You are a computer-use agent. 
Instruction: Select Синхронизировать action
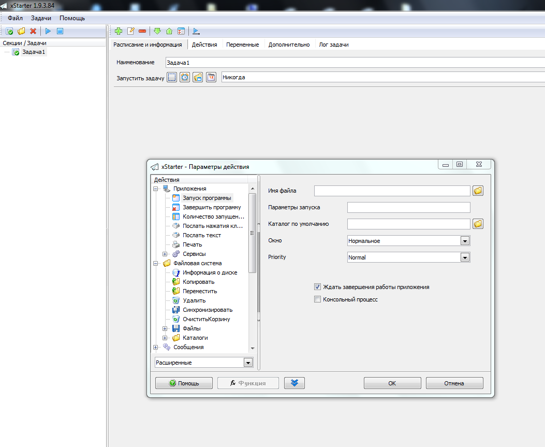click(x=208, y=310)
